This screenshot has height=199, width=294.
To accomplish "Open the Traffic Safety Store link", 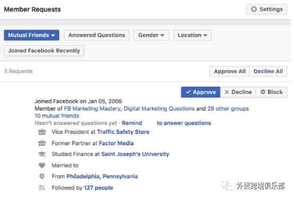I will click(x=123, y=132).
